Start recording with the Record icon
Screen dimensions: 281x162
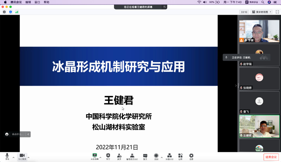click(156, 156)
